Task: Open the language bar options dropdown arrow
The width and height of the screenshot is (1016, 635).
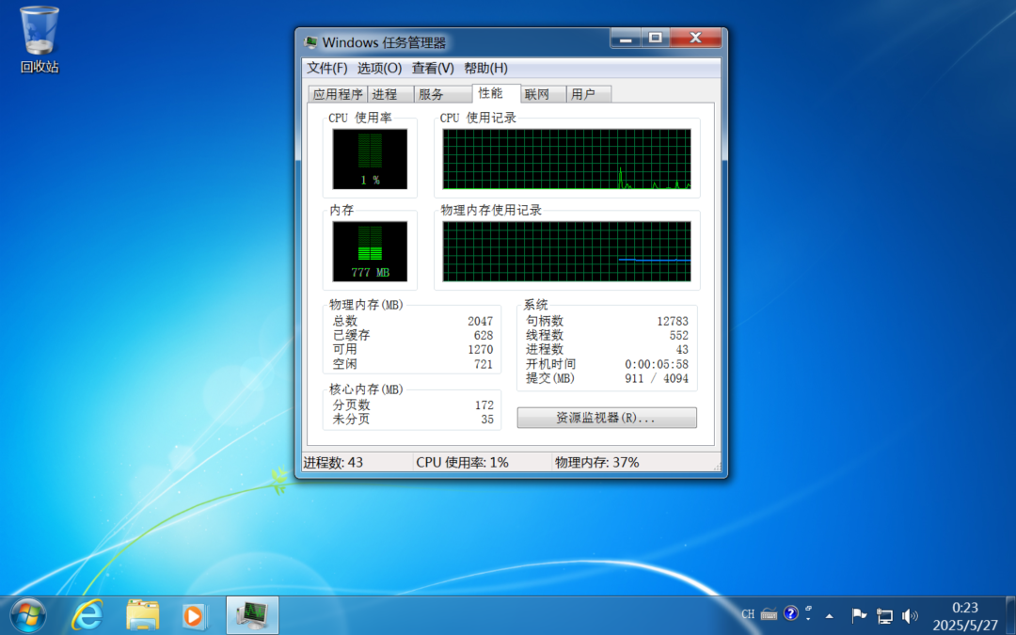Action: tap(808, 619)
